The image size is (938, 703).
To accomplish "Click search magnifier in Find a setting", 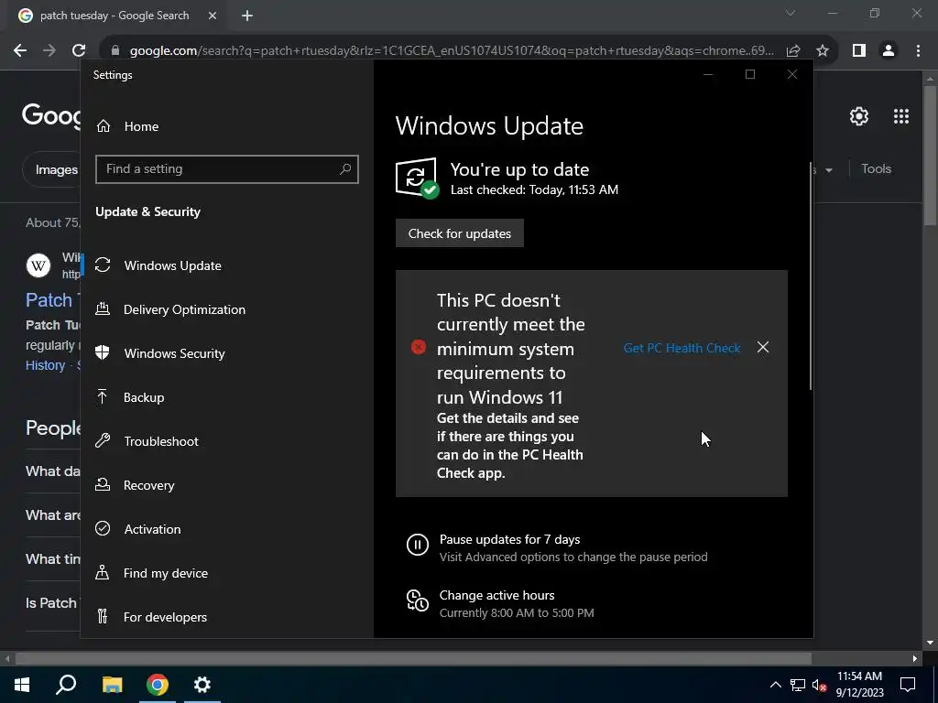I will [x=345, y=169].
